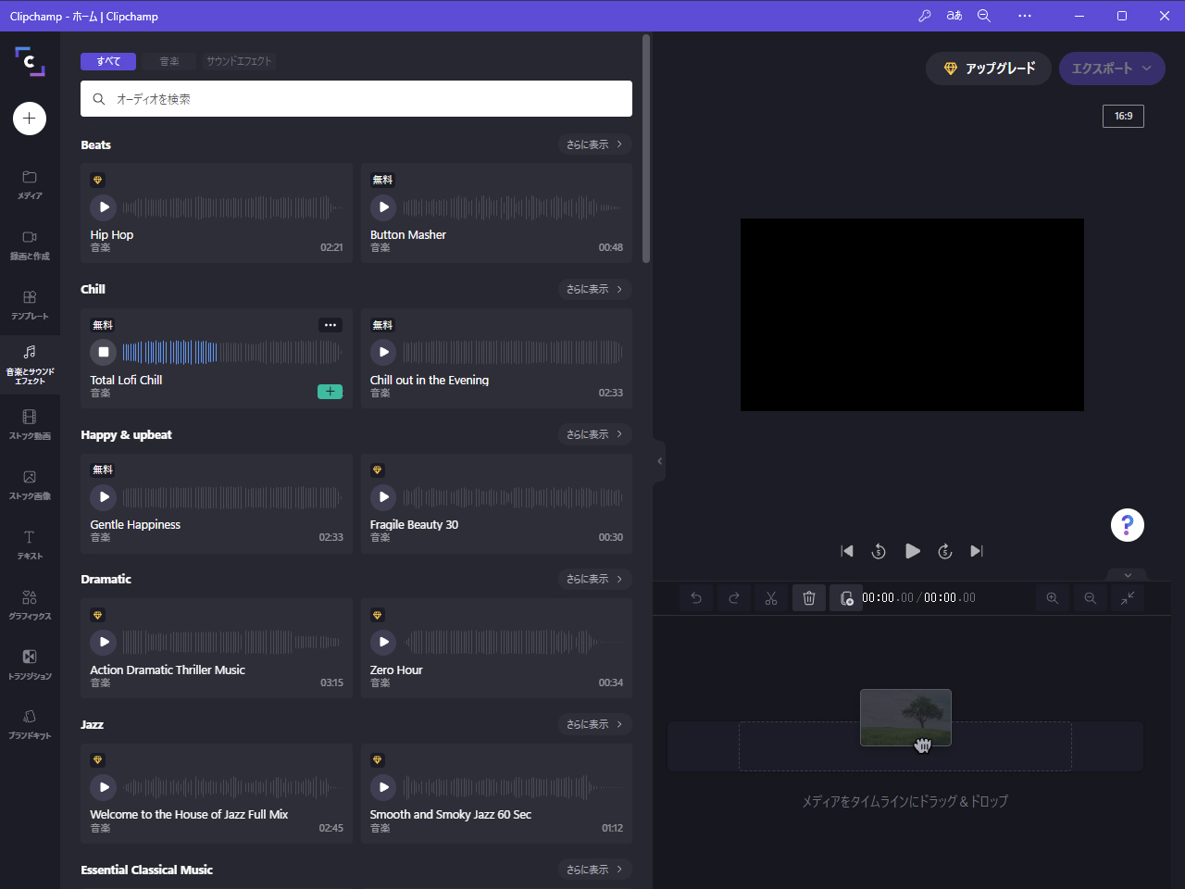Screen dimensions: 1185x889
Task: Open the トランジション panel
Action: pyautogui.click(x=30, y=665)
